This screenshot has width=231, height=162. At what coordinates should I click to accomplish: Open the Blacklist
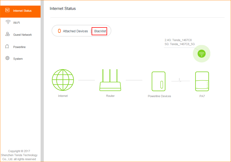(100, 31)
